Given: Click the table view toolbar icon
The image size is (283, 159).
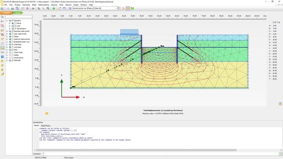Looking at the screenshot, I should click(x=64, y=8).
